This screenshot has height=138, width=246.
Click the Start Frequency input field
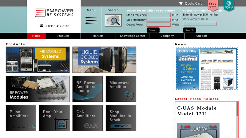[x=158, y=15]
